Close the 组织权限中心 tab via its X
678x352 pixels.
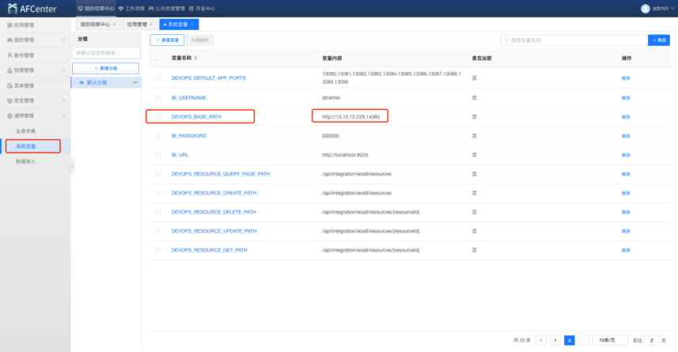(115, 25)
